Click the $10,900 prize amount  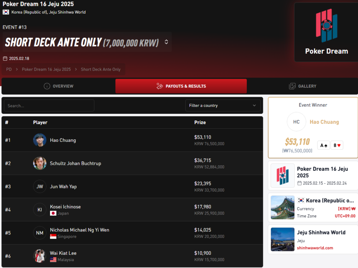coord(203,253)
